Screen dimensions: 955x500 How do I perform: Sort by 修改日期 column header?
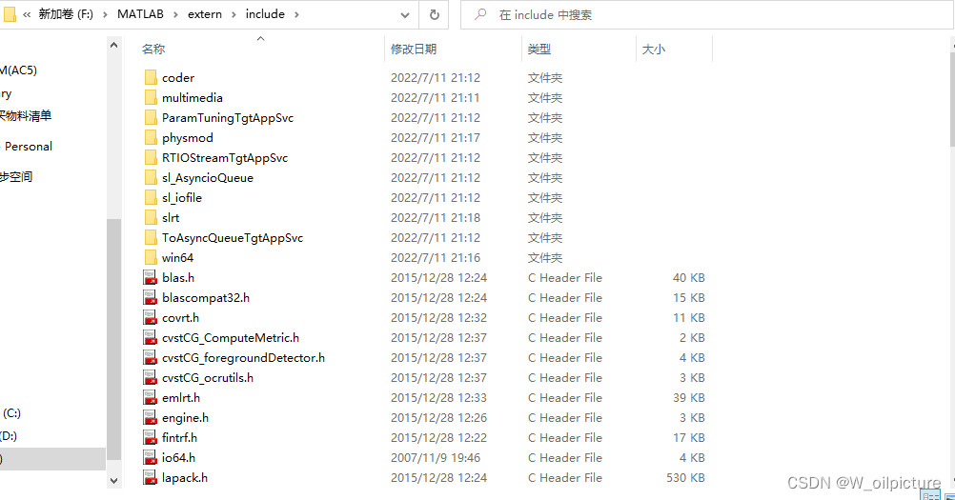414,50
